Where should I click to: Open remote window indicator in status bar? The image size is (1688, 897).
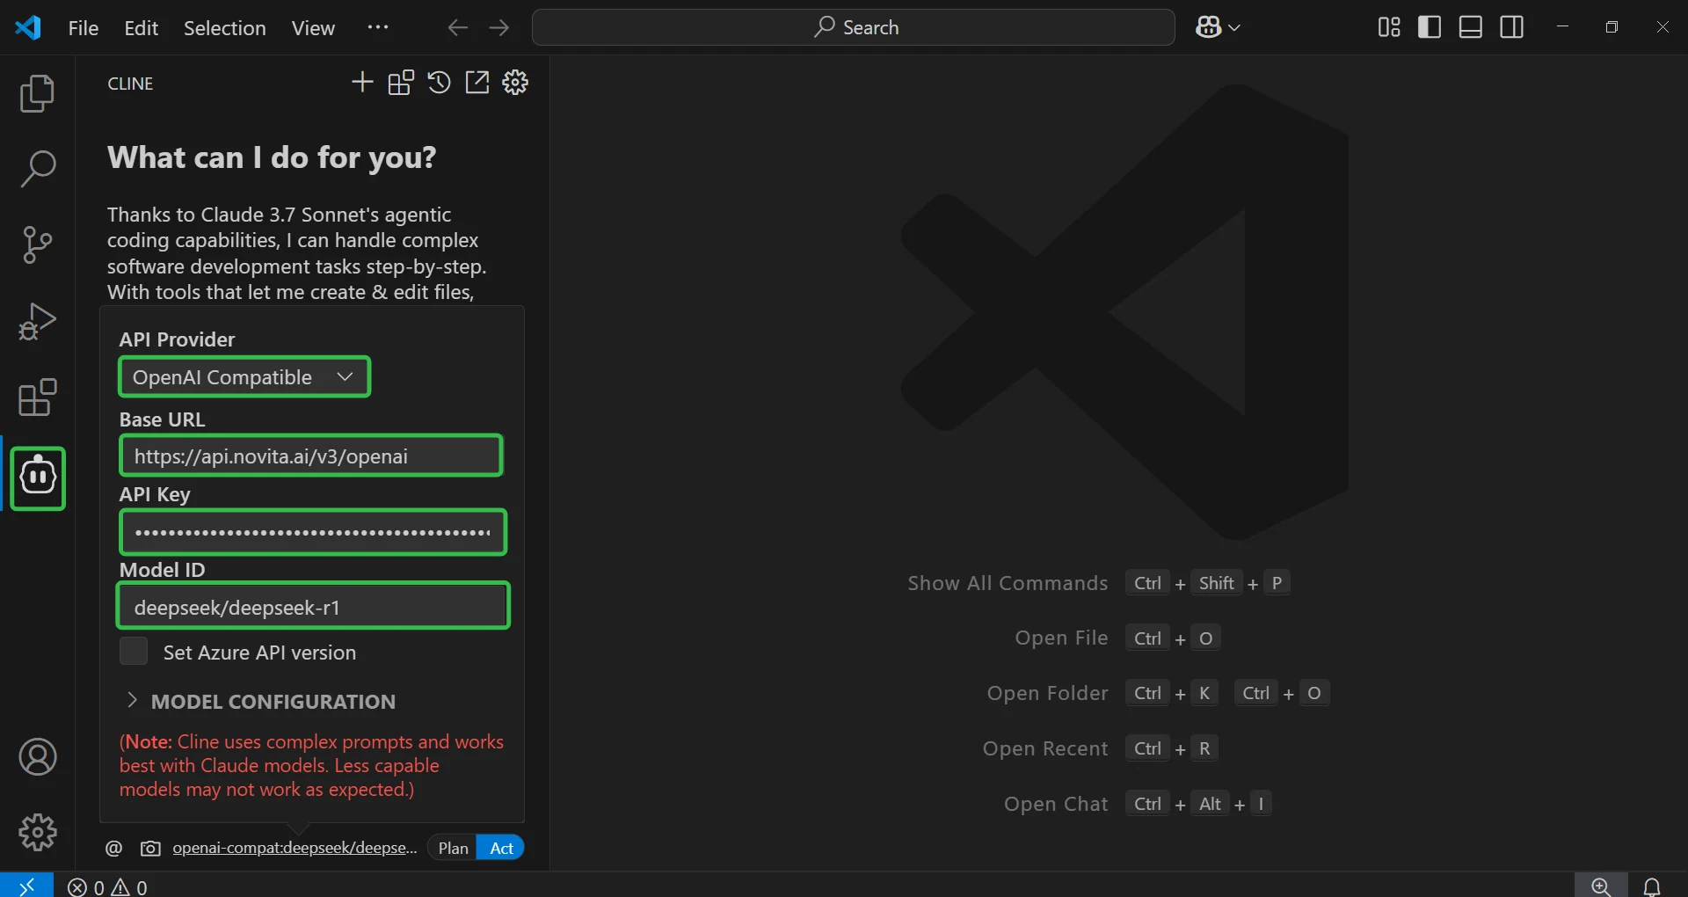pyautogui.click(x=26, y=885)
